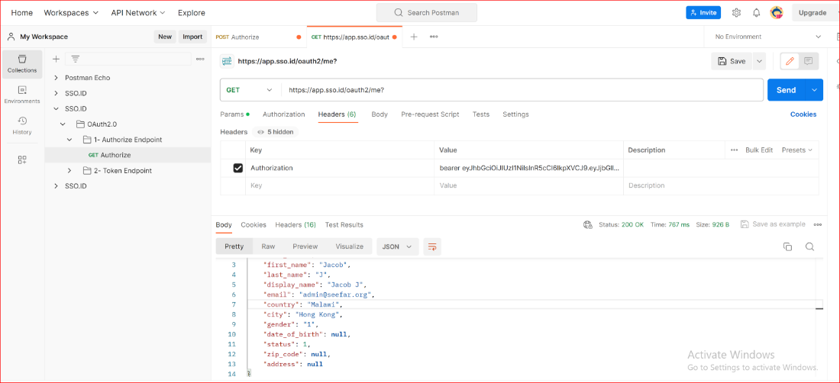This screenshot has height=383, width=840.
Task: Click the search icon in response panel
Action: pos(809,246)
